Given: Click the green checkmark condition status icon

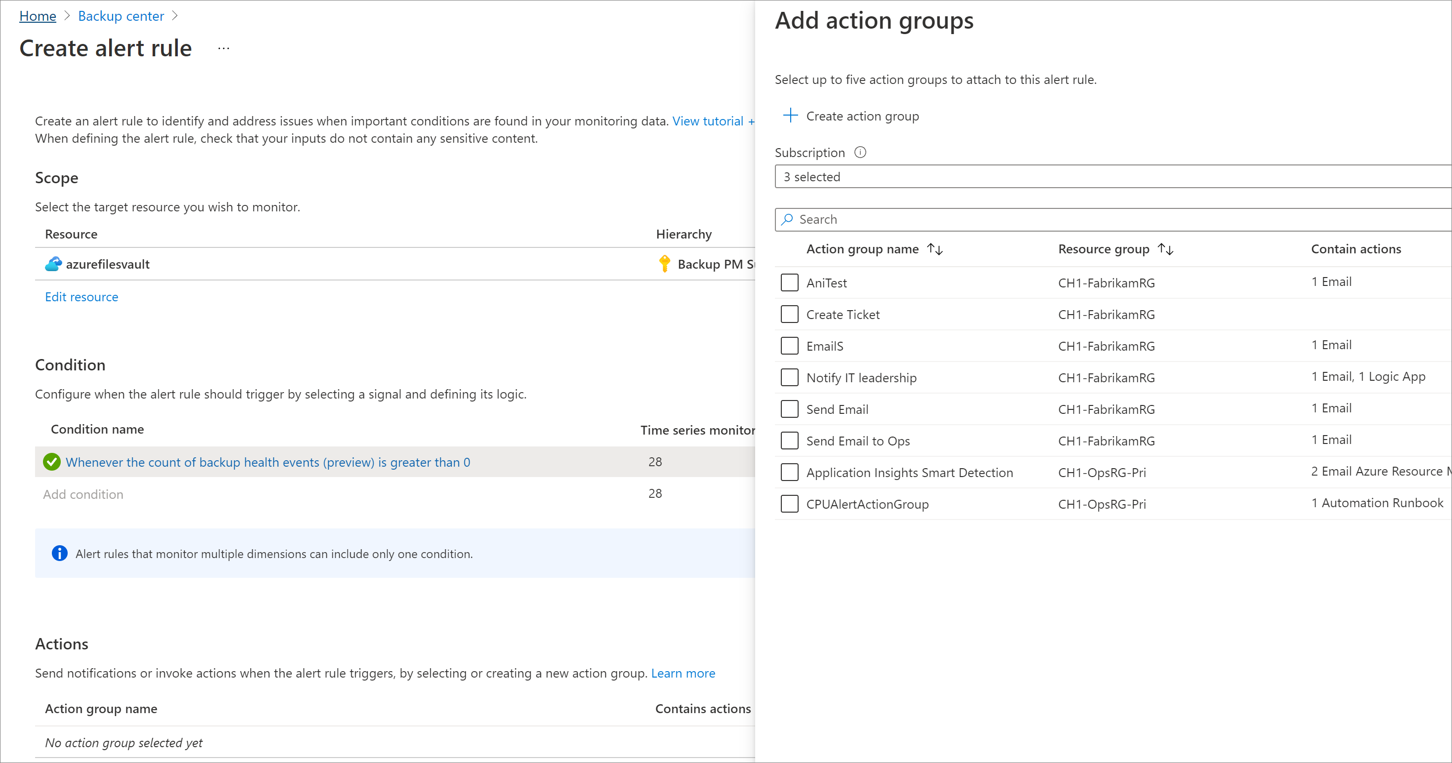Looking at the screenshot, I should [x=53, y=463].
